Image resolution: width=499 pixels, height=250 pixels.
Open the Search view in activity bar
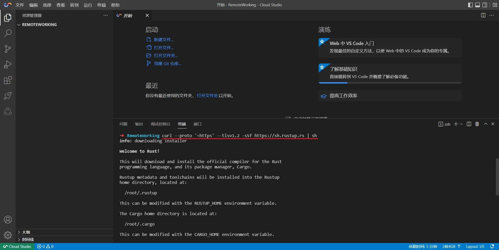(8, 33)
